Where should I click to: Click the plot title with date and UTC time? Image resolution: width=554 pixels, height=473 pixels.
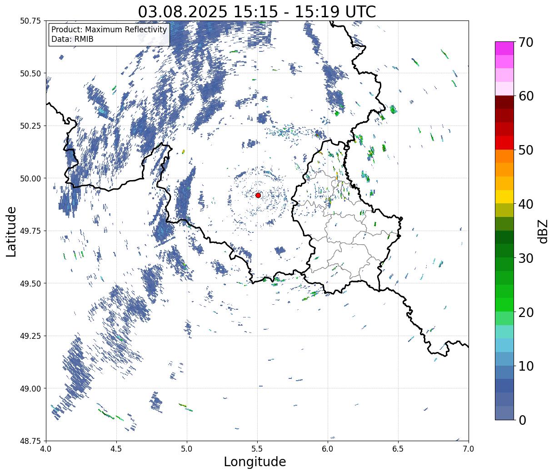(257, 12)
